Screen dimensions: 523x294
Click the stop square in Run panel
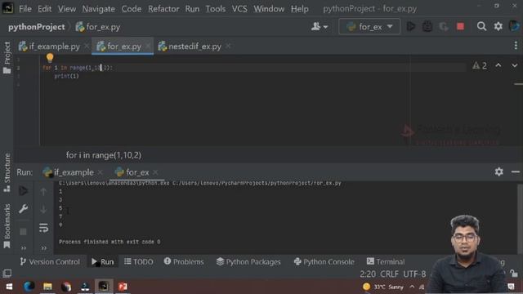point(23,232)
